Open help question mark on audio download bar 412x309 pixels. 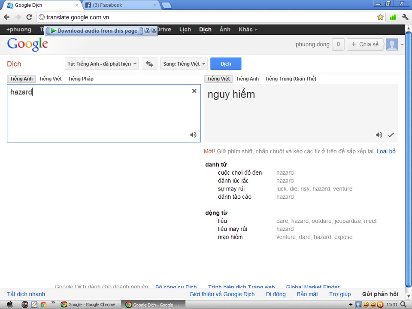pos(147,30)
